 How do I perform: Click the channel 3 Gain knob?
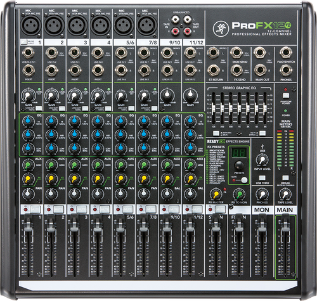pyautogui.click(x=75, y=96)
